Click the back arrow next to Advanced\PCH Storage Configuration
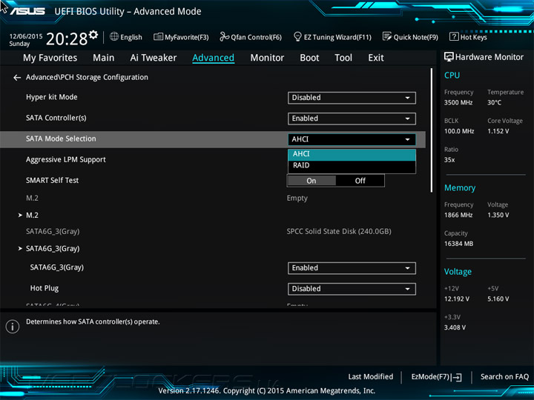Image resolution: width=534 pixels, height=400 pixels. (17, 78)
